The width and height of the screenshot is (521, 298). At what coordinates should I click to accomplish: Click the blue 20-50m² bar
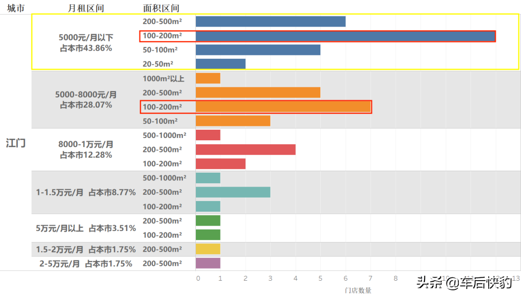[220, 64]
